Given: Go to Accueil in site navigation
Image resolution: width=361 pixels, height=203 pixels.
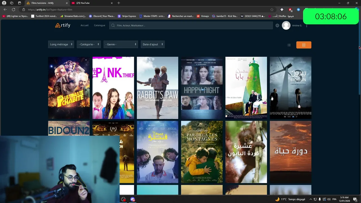Looking at the screenshot, I should (x=84, y=25).
